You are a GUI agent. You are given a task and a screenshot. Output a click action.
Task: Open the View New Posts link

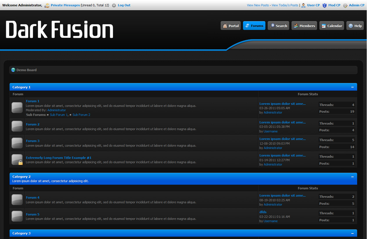click(258, 5)
